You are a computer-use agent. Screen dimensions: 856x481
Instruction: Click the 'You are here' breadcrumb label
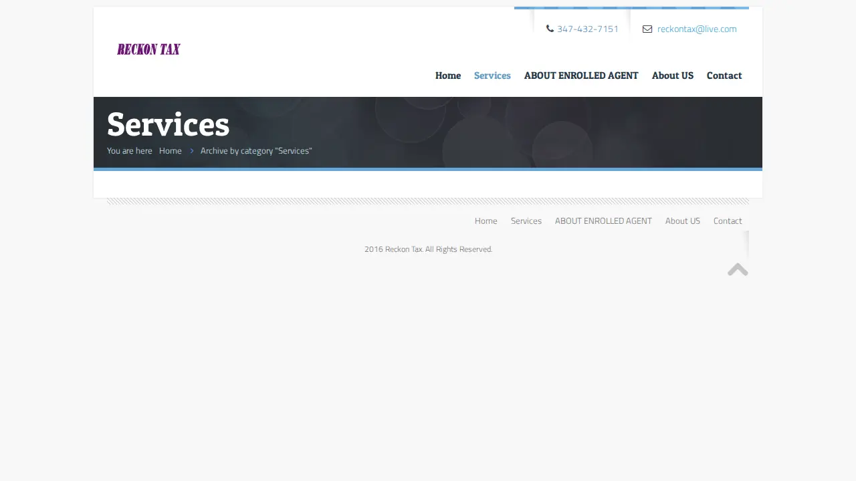130,151
